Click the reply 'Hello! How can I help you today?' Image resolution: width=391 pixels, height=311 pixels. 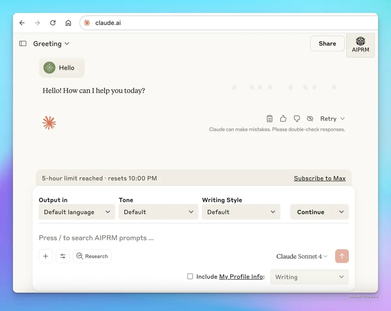94,90
